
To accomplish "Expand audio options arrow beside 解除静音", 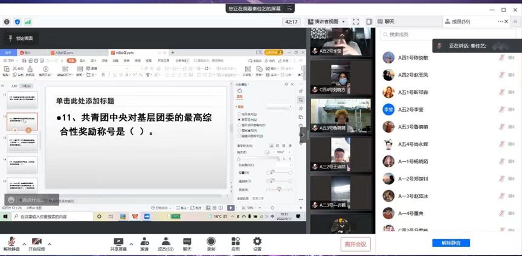I will click(x=23, y=244).
